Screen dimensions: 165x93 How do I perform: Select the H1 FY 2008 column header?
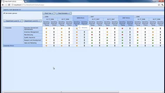[141, 19]
